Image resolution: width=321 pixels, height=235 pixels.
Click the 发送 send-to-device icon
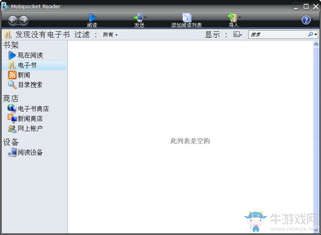(x=139, y=18)
